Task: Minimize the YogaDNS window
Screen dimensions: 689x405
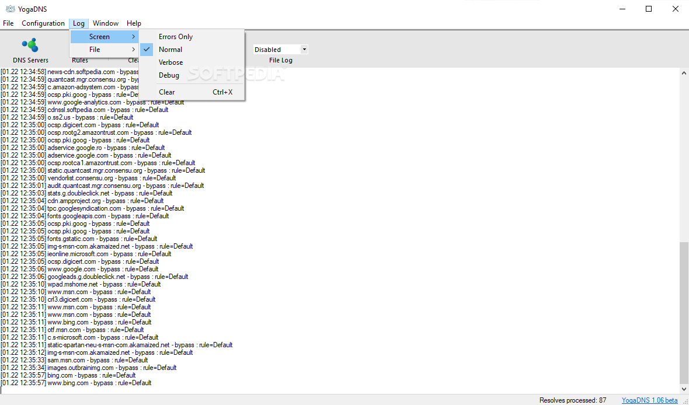Action: (622, 9)
